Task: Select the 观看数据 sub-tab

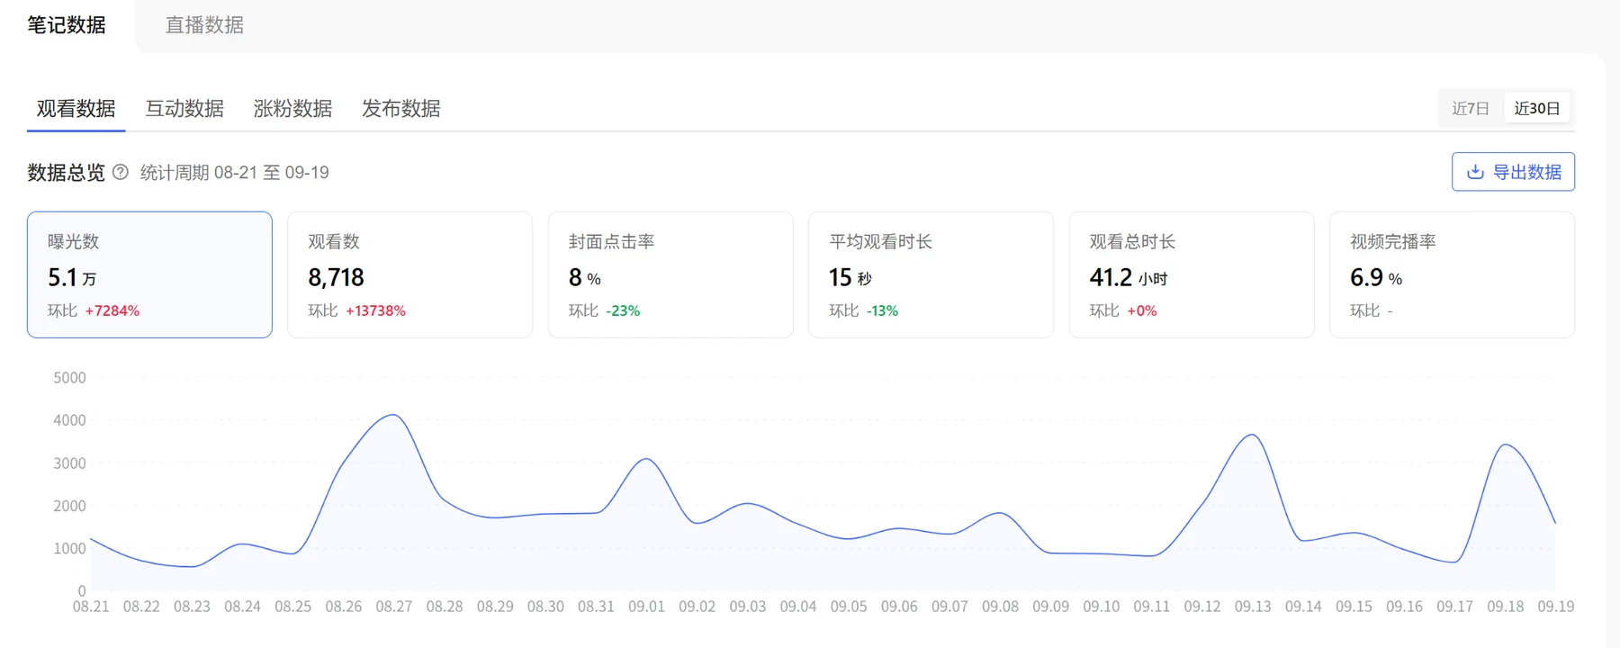Action: click(76, 109)
